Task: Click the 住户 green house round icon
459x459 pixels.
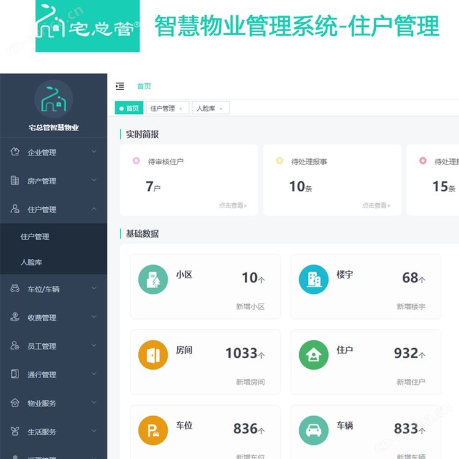Action: [313, 355]
